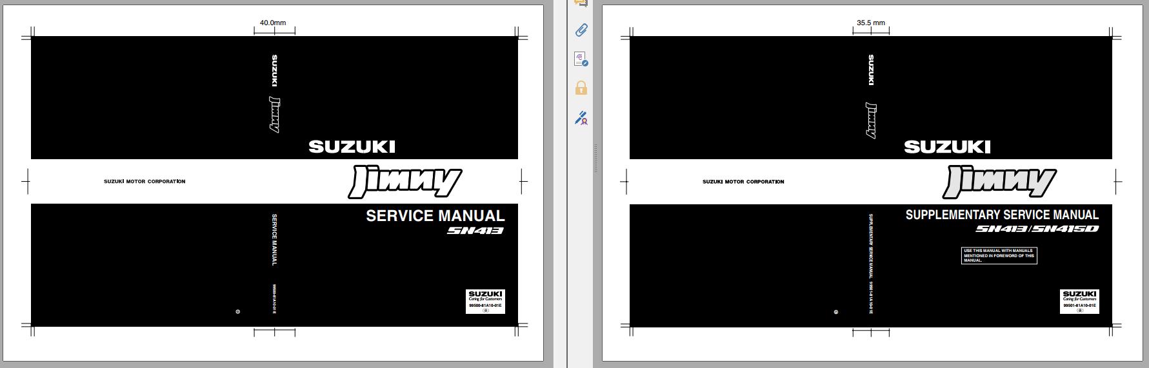Click the 35.5 mm spine width label

(871, 23)
